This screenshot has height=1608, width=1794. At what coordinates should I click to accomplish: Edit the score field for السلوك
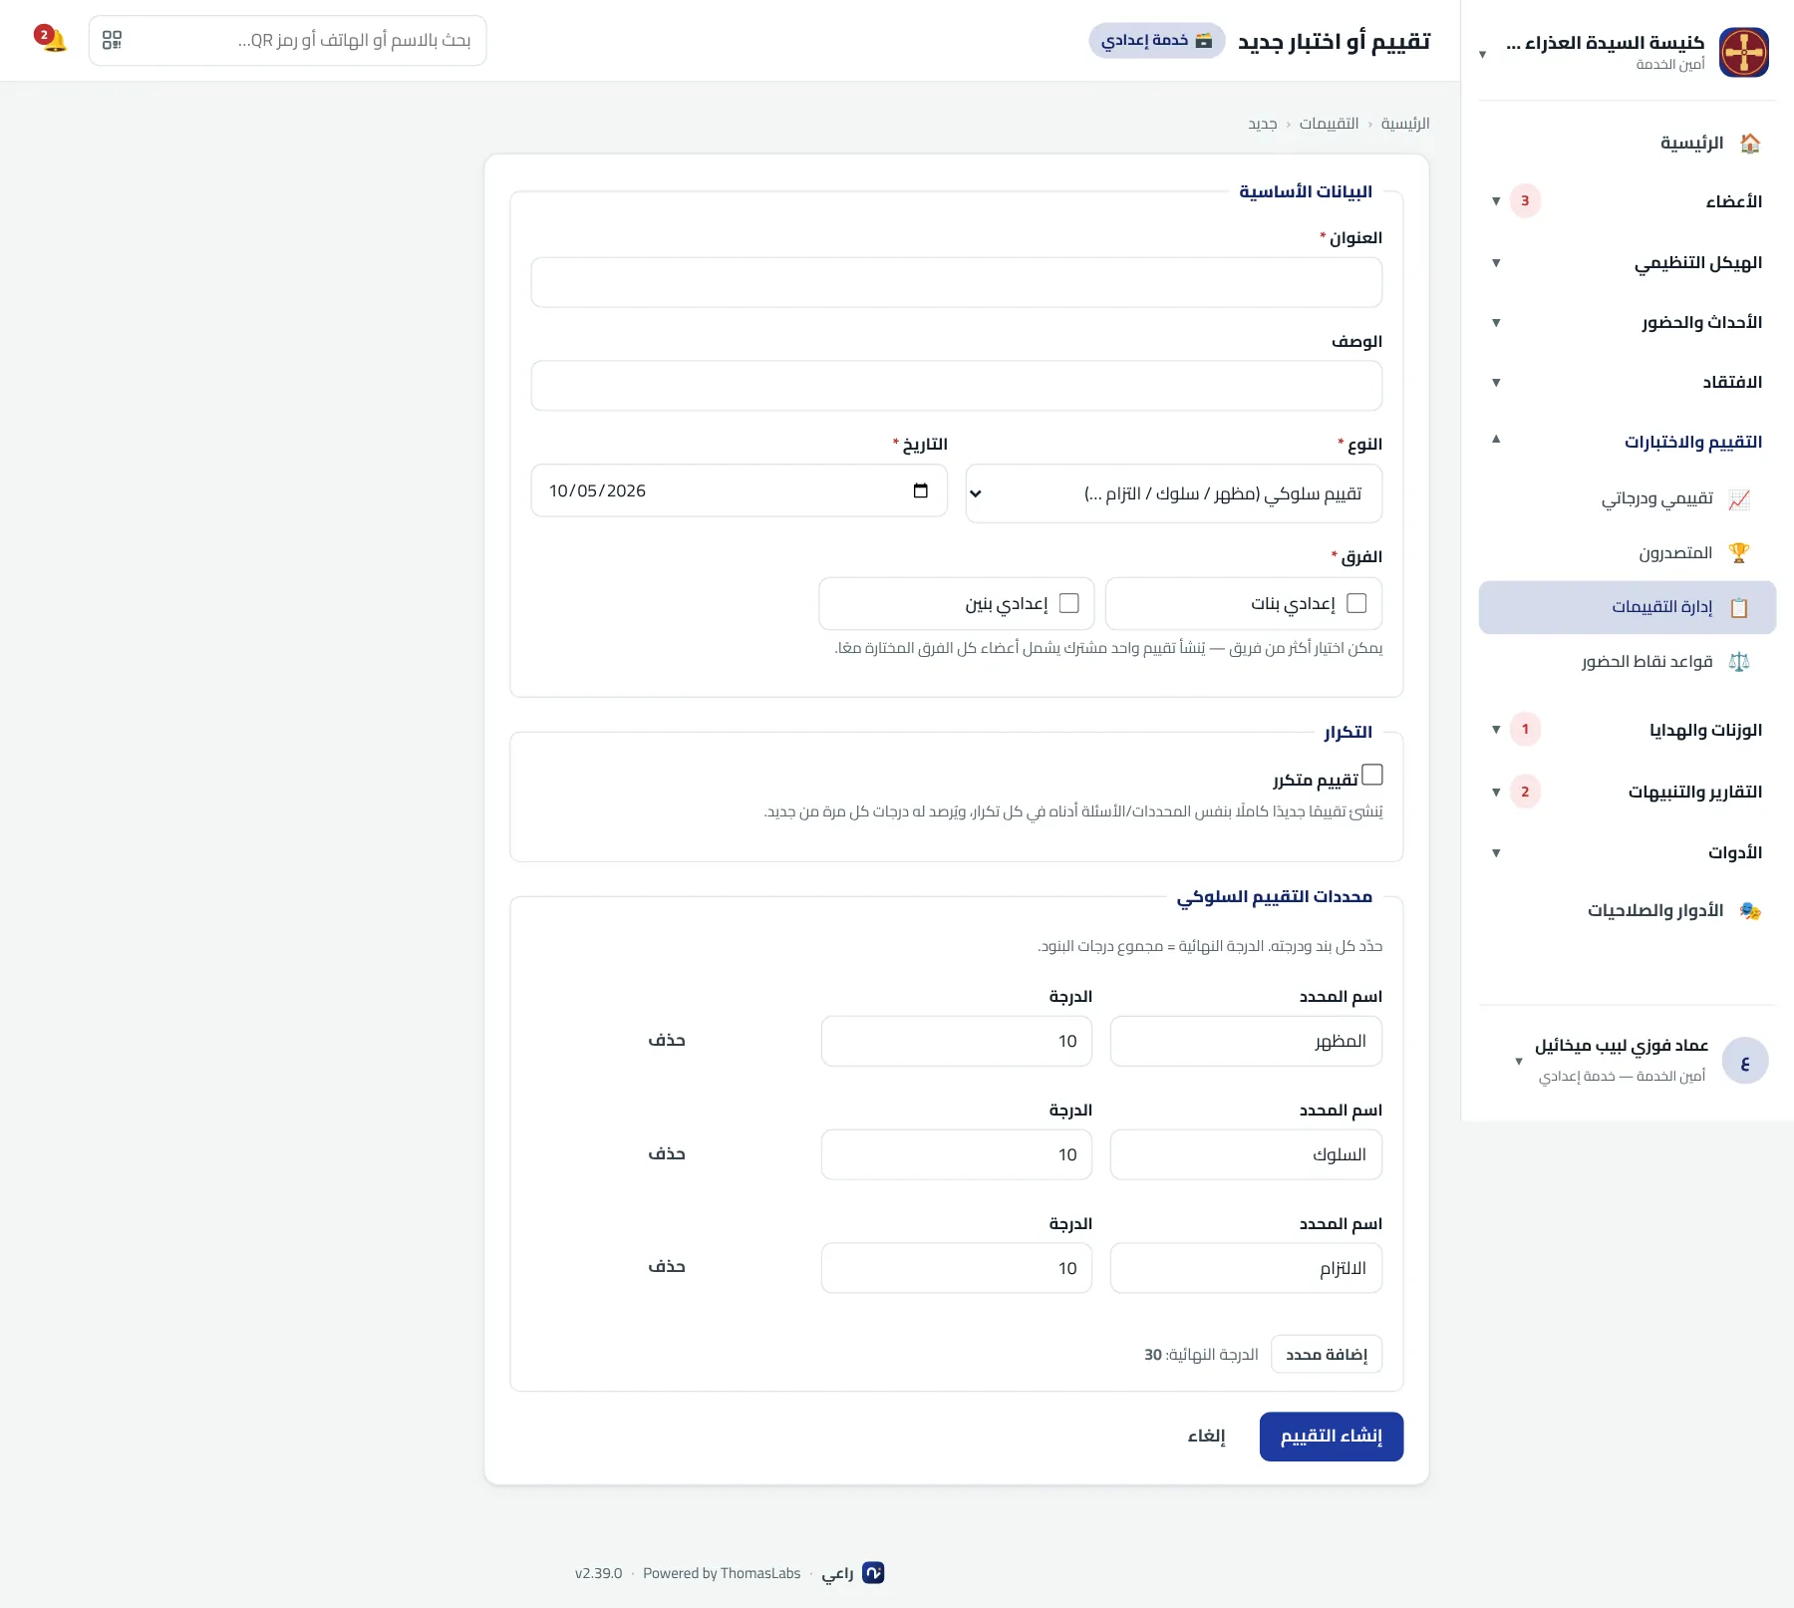[x=957, y=1154]
